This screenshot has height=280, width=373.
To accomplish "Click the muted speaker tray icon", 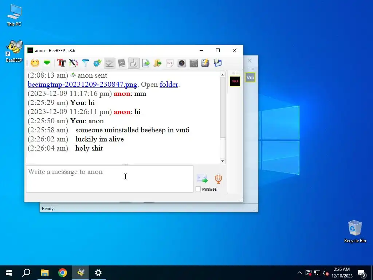I will pyautogui.click(x=326, y=273).
